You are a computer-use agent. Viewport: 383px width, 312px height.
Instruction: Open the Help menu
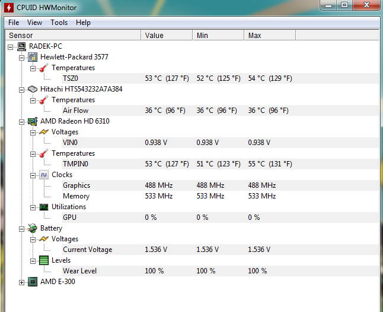click(x=83, y=23)
